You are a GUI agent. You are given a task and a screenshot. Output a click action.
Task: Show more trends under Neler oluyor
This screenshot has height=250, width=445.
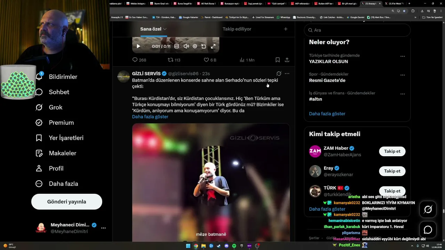pyautogui.click(x=327, y=114)
